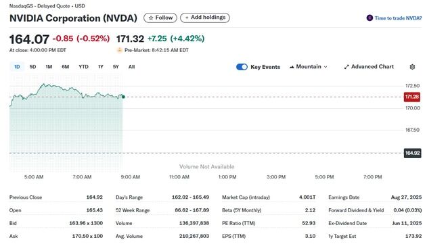Screen dimensions: 425x246
Task: Click the Add holdings button
Action: click(205, 18)
